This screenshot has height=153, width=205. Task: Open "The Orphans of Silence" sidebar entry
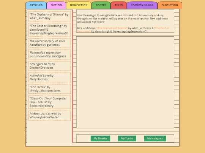coord(49,16)
